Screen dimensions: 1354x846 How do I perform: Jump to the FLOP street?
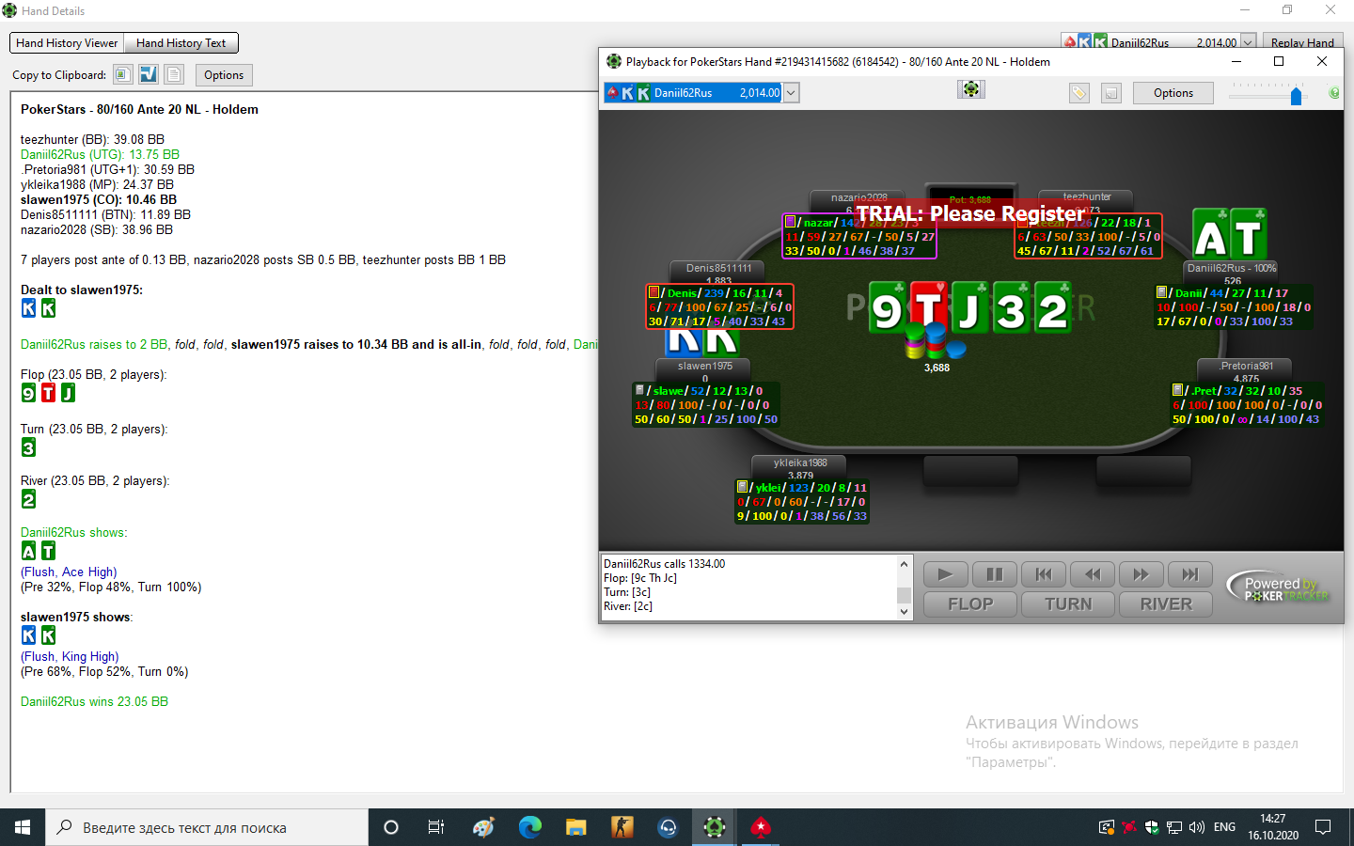970,604
